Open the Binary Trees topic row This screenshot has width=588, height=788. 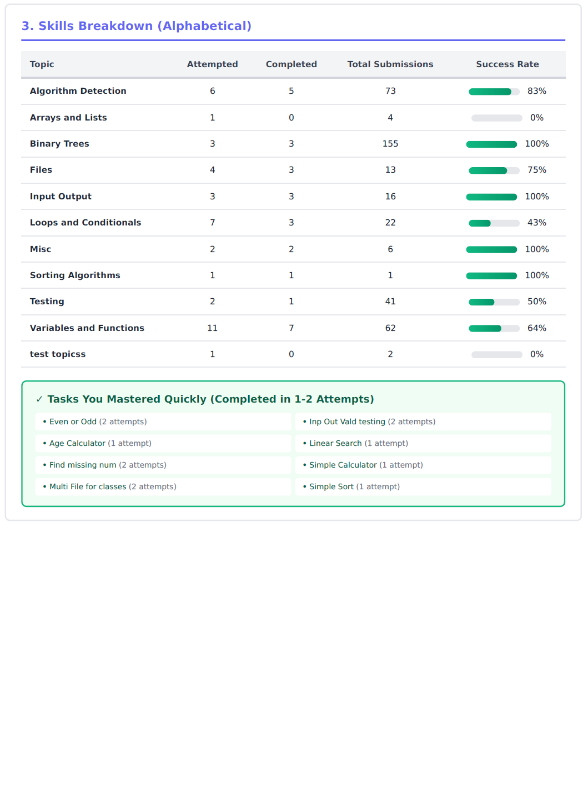tap(59, 144)
